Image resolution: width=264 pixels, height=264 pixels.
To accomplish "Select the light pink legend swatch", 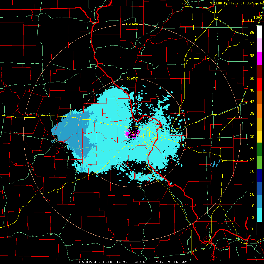I will 259,45.
